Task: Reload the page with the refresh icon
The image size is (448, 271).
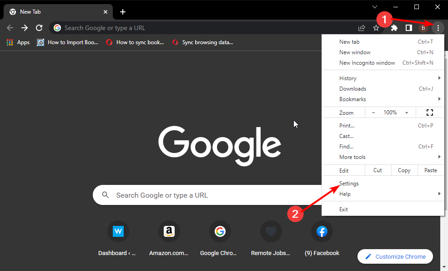Action: coord(39,28)
